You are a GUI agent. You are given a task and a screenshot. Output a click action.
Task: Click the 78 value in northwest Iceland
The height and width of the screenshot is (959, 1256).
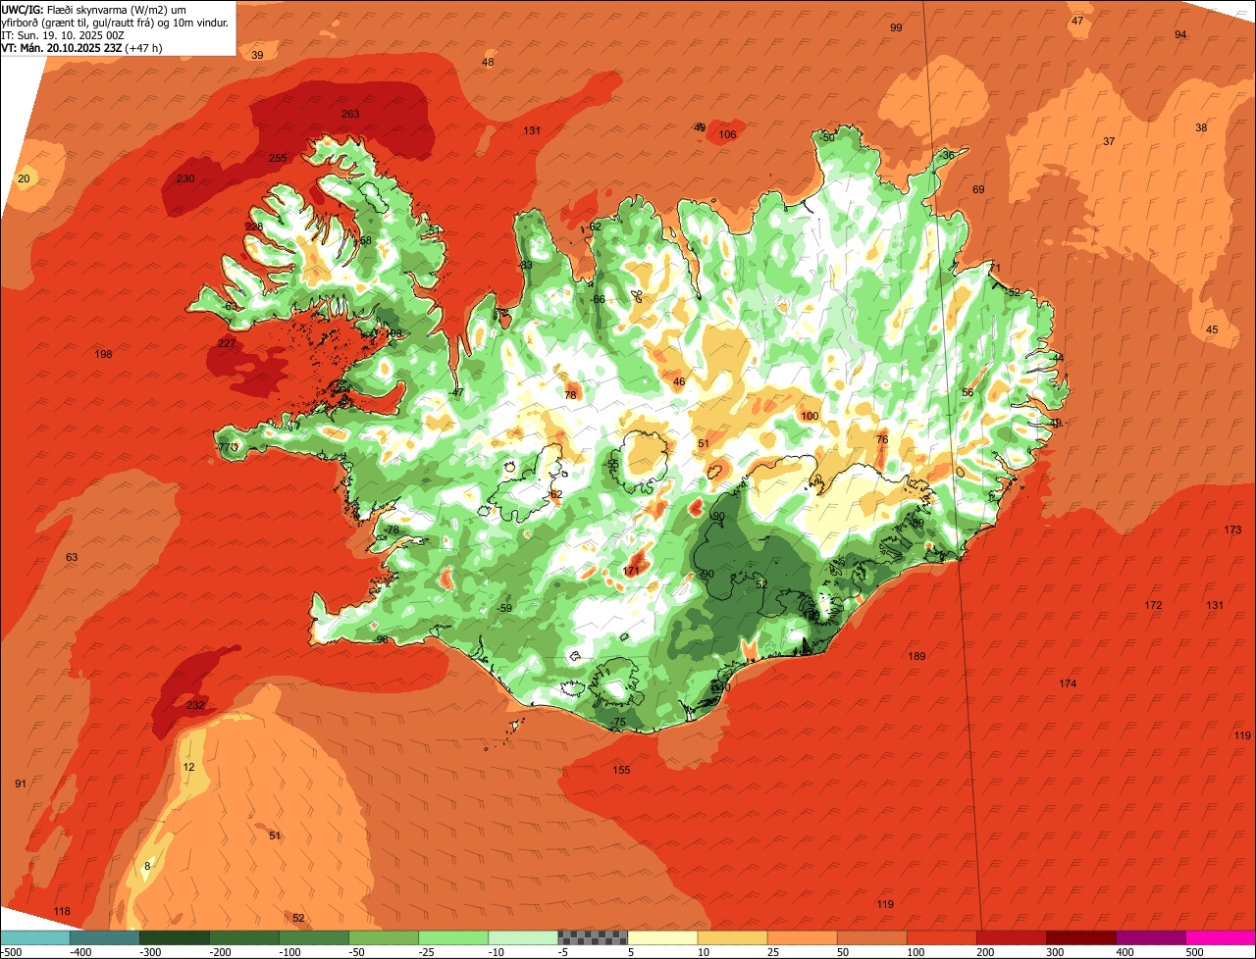click(x=571, y=395)
